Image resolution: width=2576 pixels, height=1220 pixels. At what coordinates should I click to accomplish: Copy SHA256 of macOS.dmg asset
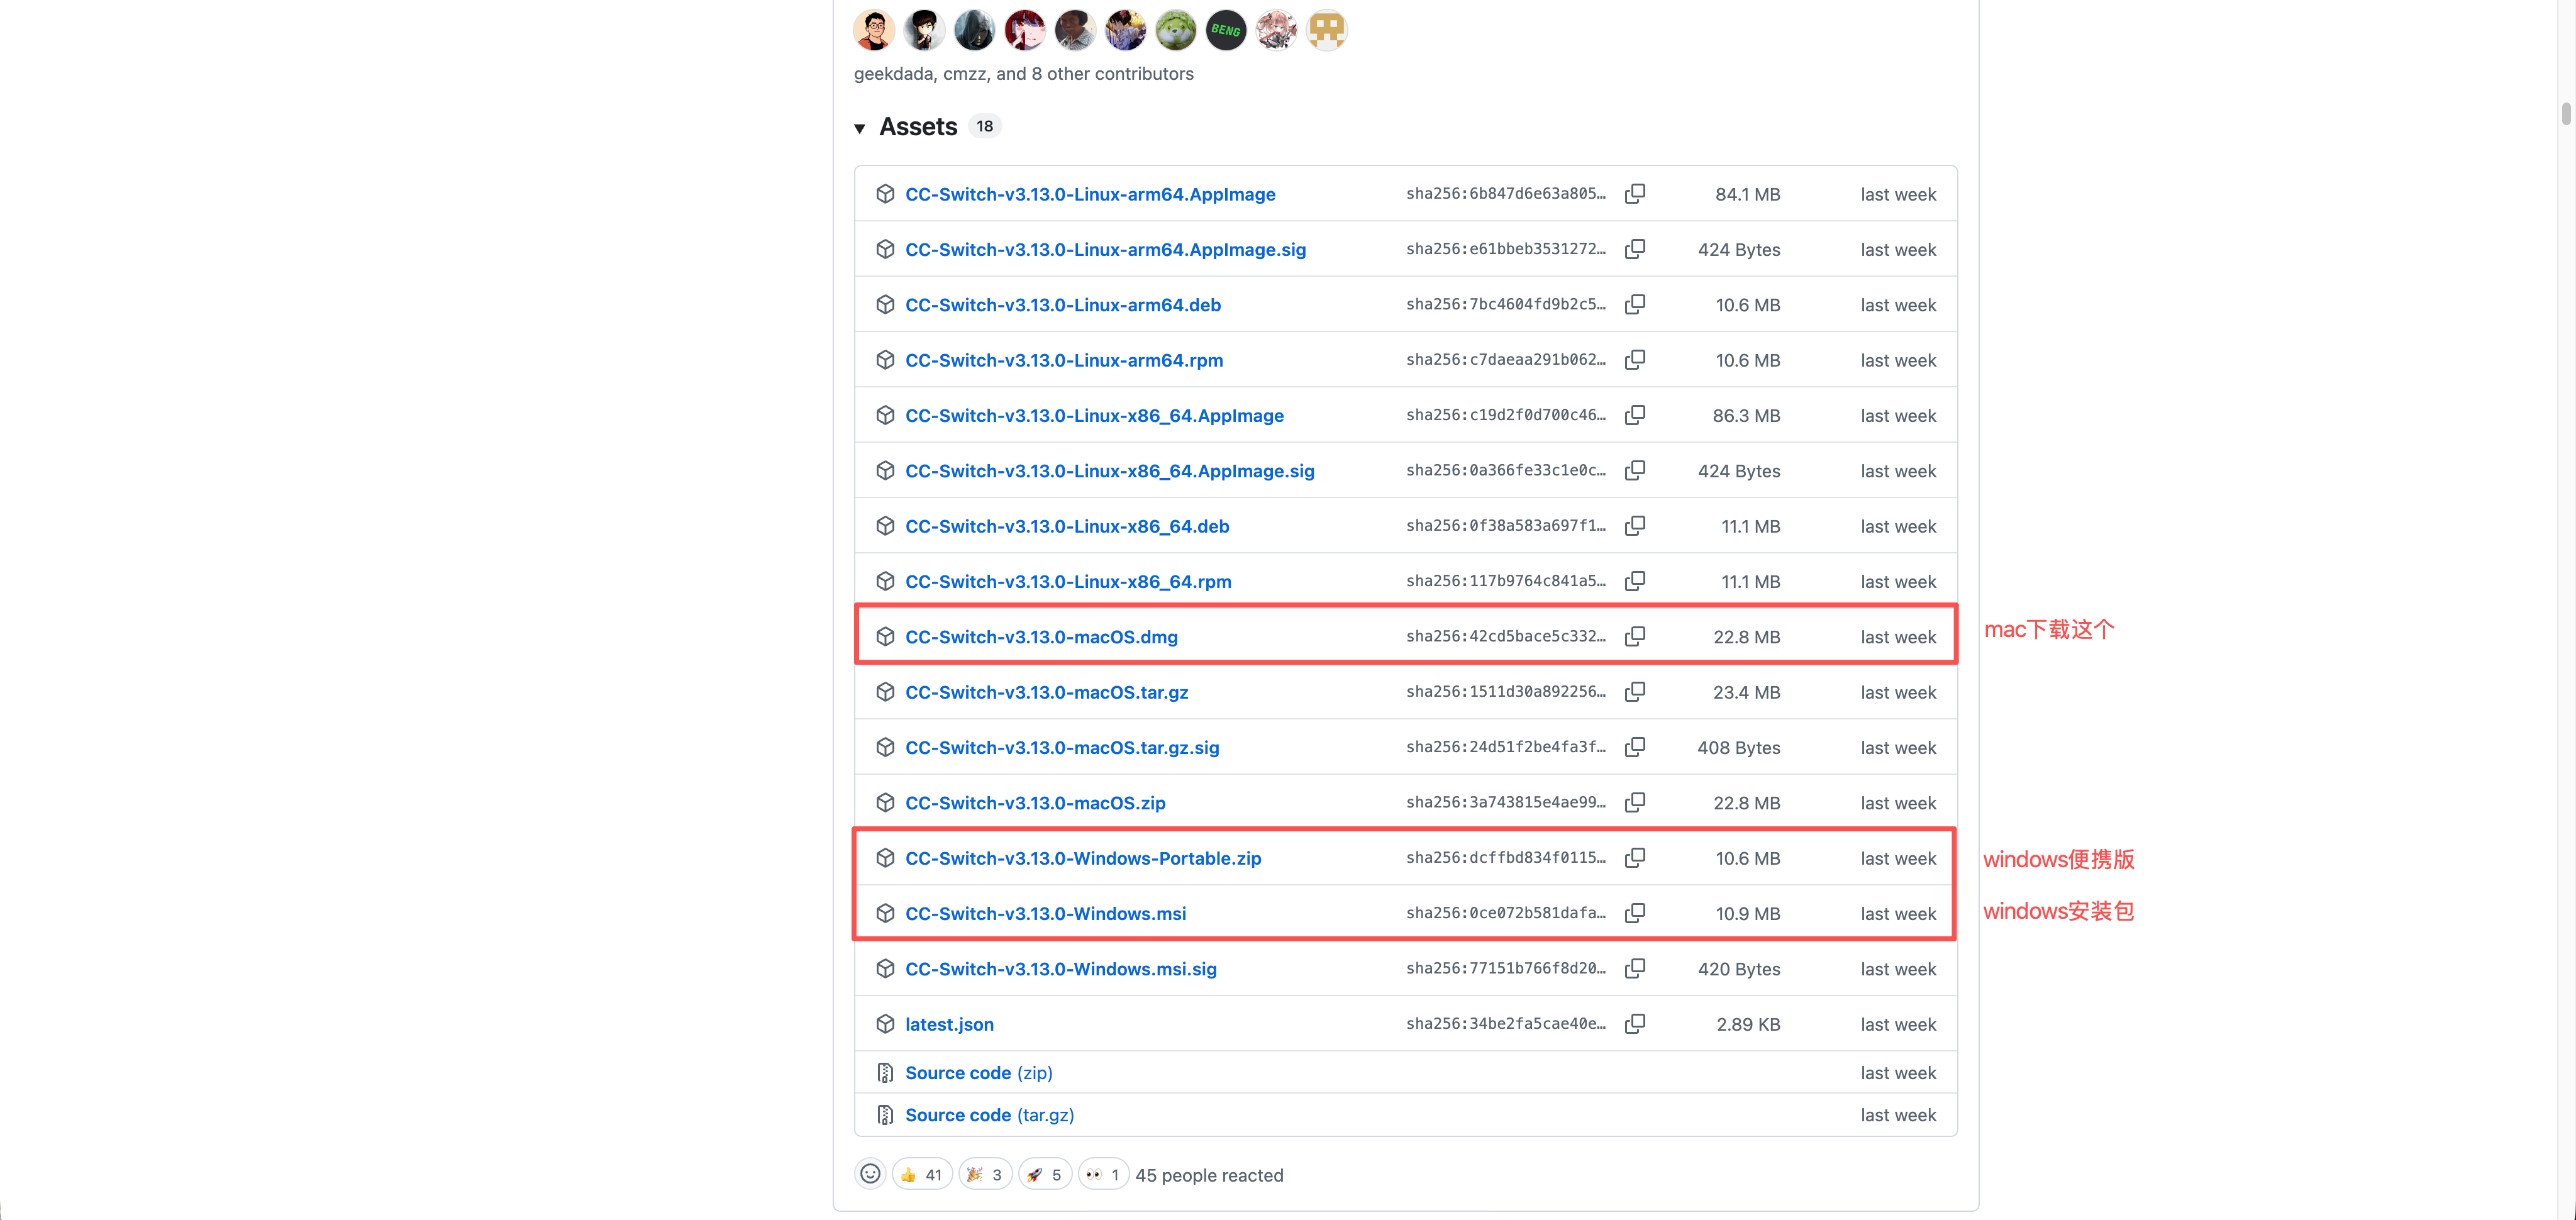tap(1634, 636)
